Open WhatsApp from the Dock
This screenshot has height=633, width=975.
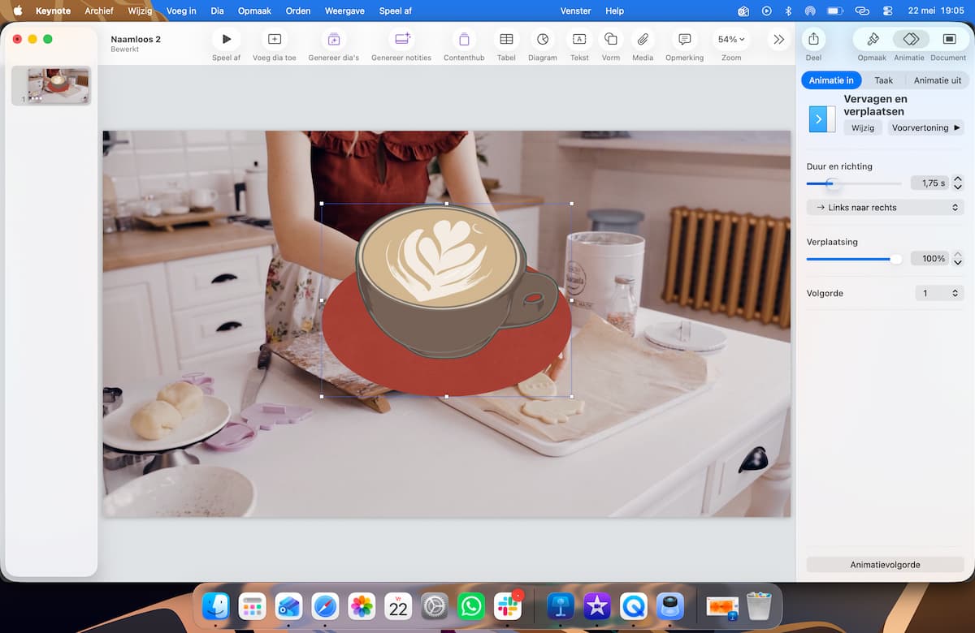pos(471,606)
